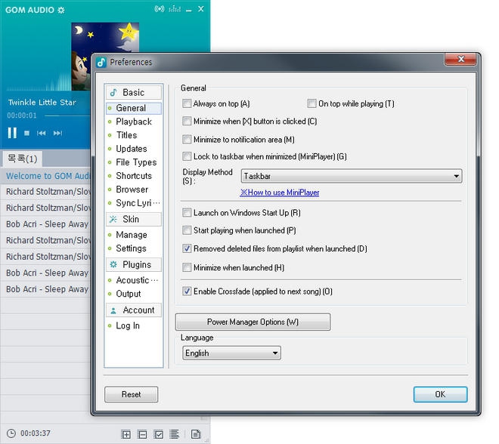Enable Launch on Windows Start Up

[x=187, y=213]
